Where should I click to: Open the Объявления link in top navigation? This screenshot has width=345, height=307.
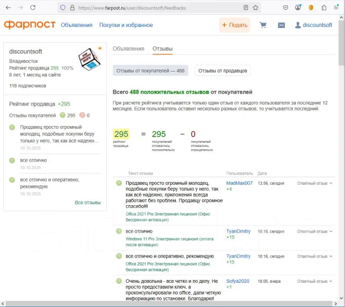[x=77, y=25]
